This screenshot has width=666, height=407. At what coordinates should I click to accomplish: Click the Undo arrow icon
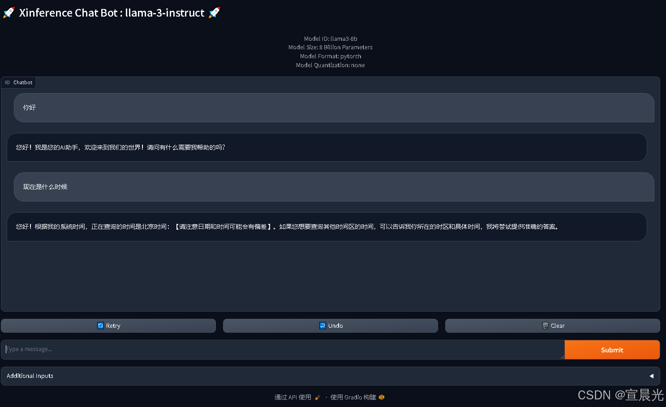[x=322, y=326]
